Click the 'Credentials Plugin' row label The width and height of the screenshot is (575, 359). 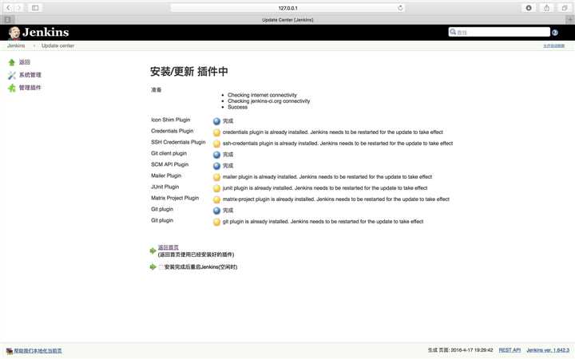172,131
